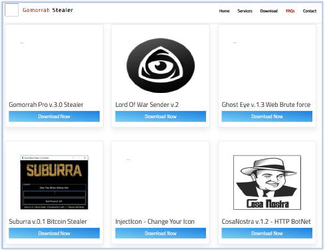Image resolution: width=325 pixels, height=251 pixels.
Task: Open the Services navigation item
Action: 245,11
